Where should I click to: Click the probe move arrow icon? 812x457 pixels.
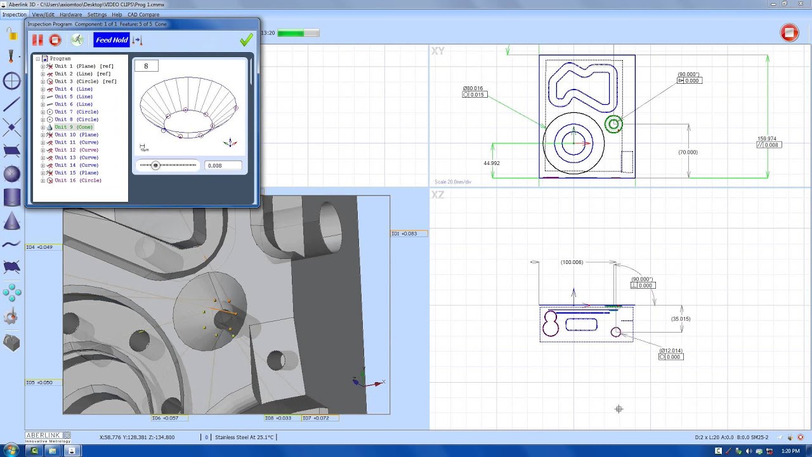[x=138, y=40]
